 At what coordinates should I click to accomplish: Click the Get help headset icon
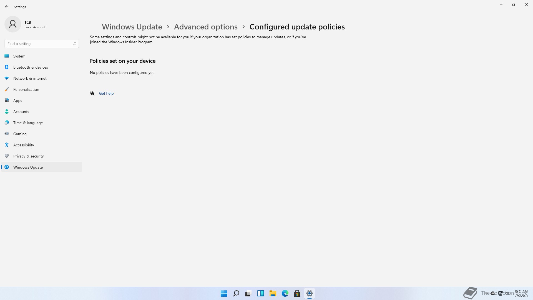click(x=92, y=93)
